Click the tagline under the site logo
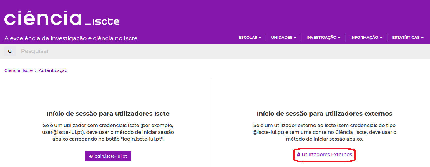 click(71, 38)
